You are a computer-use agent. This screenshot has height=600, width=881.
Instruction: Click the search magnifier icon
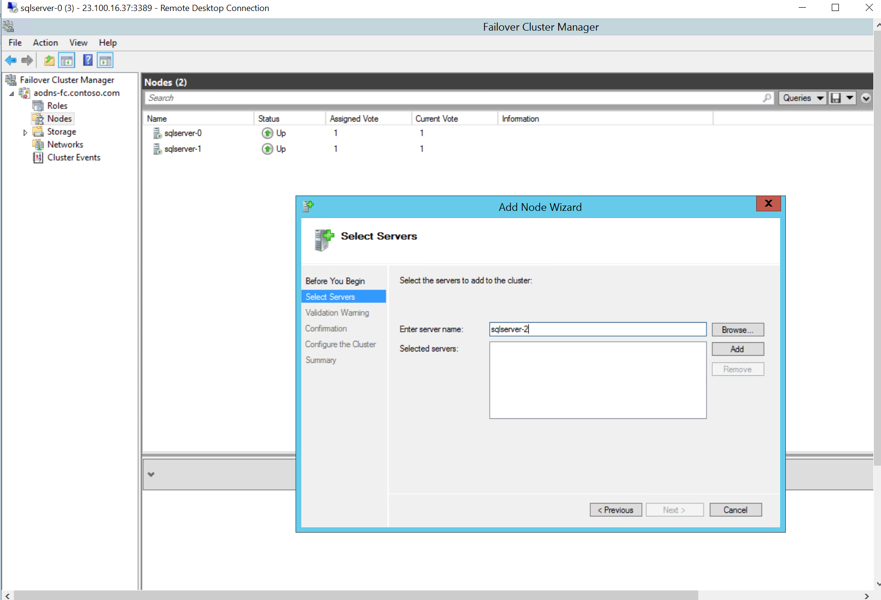(767, 98)
